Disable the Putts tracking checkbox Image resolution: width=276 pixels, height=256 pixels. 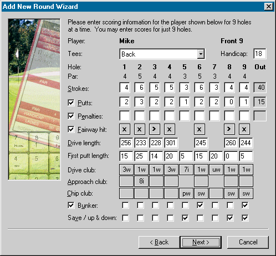pyautogui.click(x=71, y=103)
